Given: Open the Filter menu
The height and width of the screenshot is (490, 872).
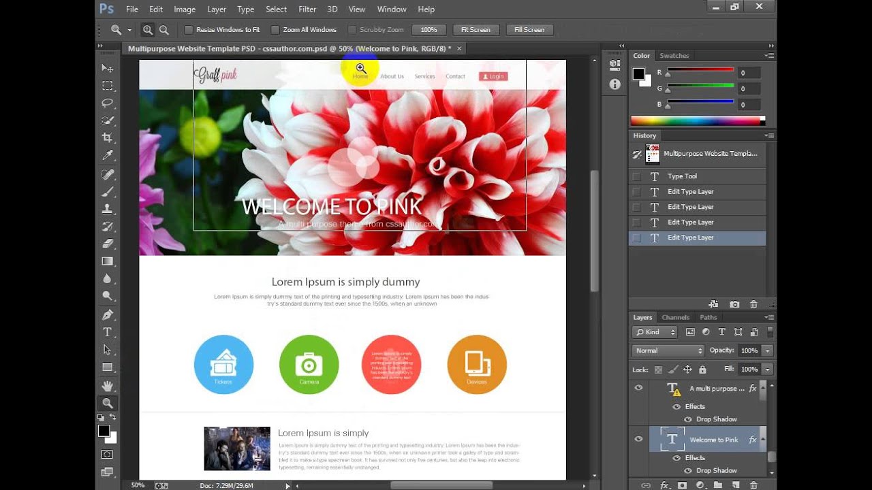Looking at the screenshot, I should pos(307,10).
